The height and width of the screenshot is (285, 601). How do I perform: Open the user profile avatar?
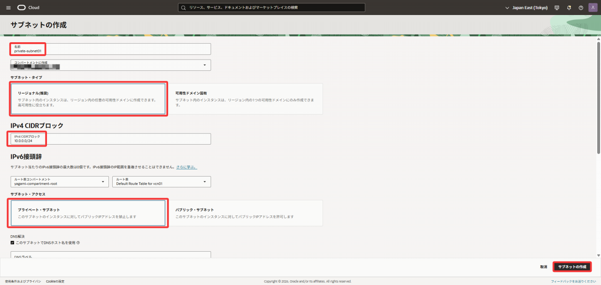pyautogui.click(x=593, y=8)
